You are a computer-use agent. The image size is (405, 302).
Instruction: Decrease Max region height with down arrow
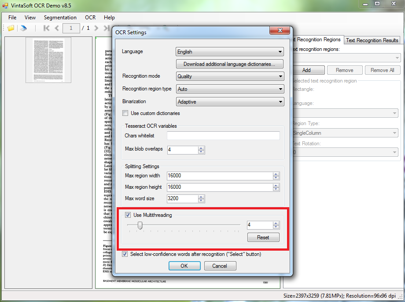pyautogui.click(x=276, y=189)
